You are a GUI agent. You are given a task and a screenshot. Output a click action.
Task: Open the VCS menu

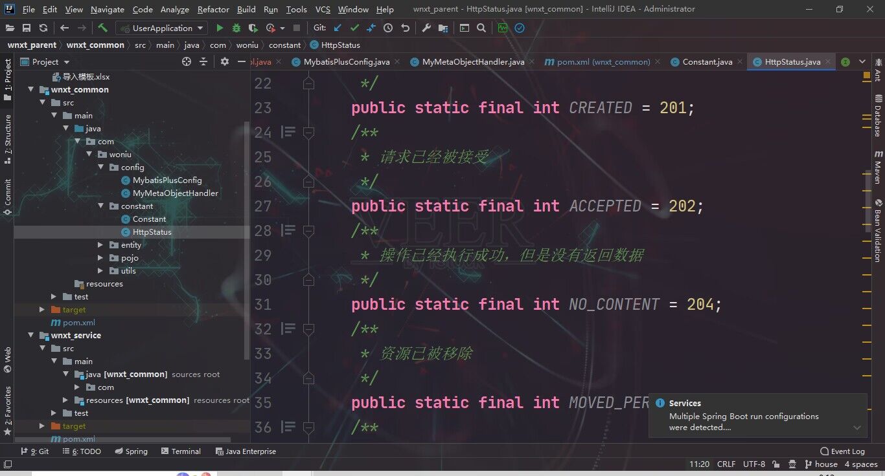click(323, 9)
